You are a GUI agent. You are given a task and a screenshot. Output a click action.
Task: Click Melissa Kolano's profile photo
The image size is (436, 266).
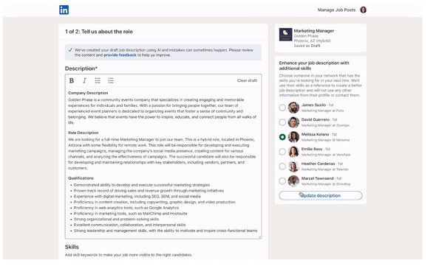tap(293, 137)
